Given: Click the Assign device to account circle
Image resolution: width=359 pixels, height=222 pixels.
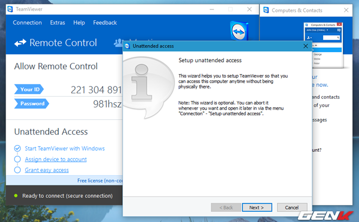Looking at the screenshot, I should [17, 159].
